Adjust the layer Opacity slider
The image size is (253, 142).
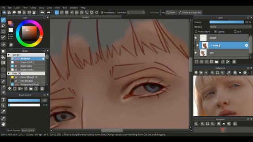click(227, 22)
